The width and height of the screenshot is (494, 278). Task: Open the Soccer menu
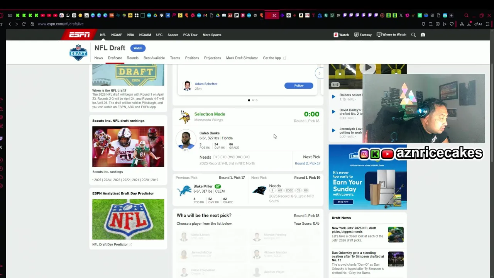(173, 35)
